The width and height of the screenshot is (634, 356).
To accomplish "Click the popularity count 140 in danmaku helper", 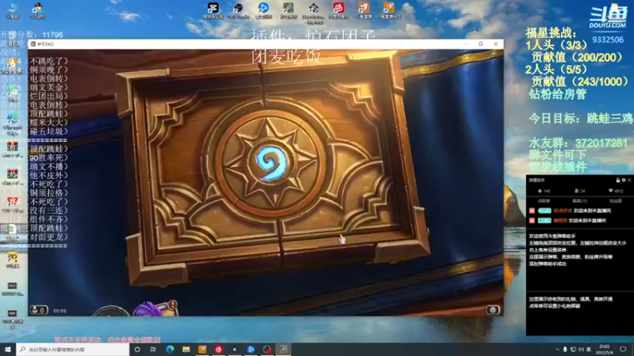I will click(x=544, y=191).
